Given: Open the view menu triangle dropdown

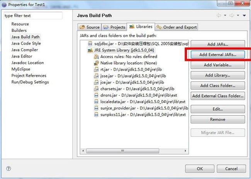Looking at the screenshot, I should tap(244, 15).
